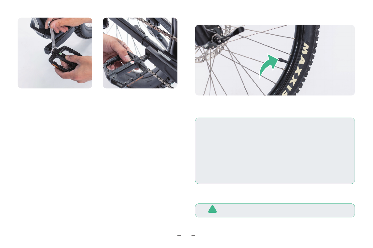Open the pedal wrench tightening photo

click(x=55, y=53)
